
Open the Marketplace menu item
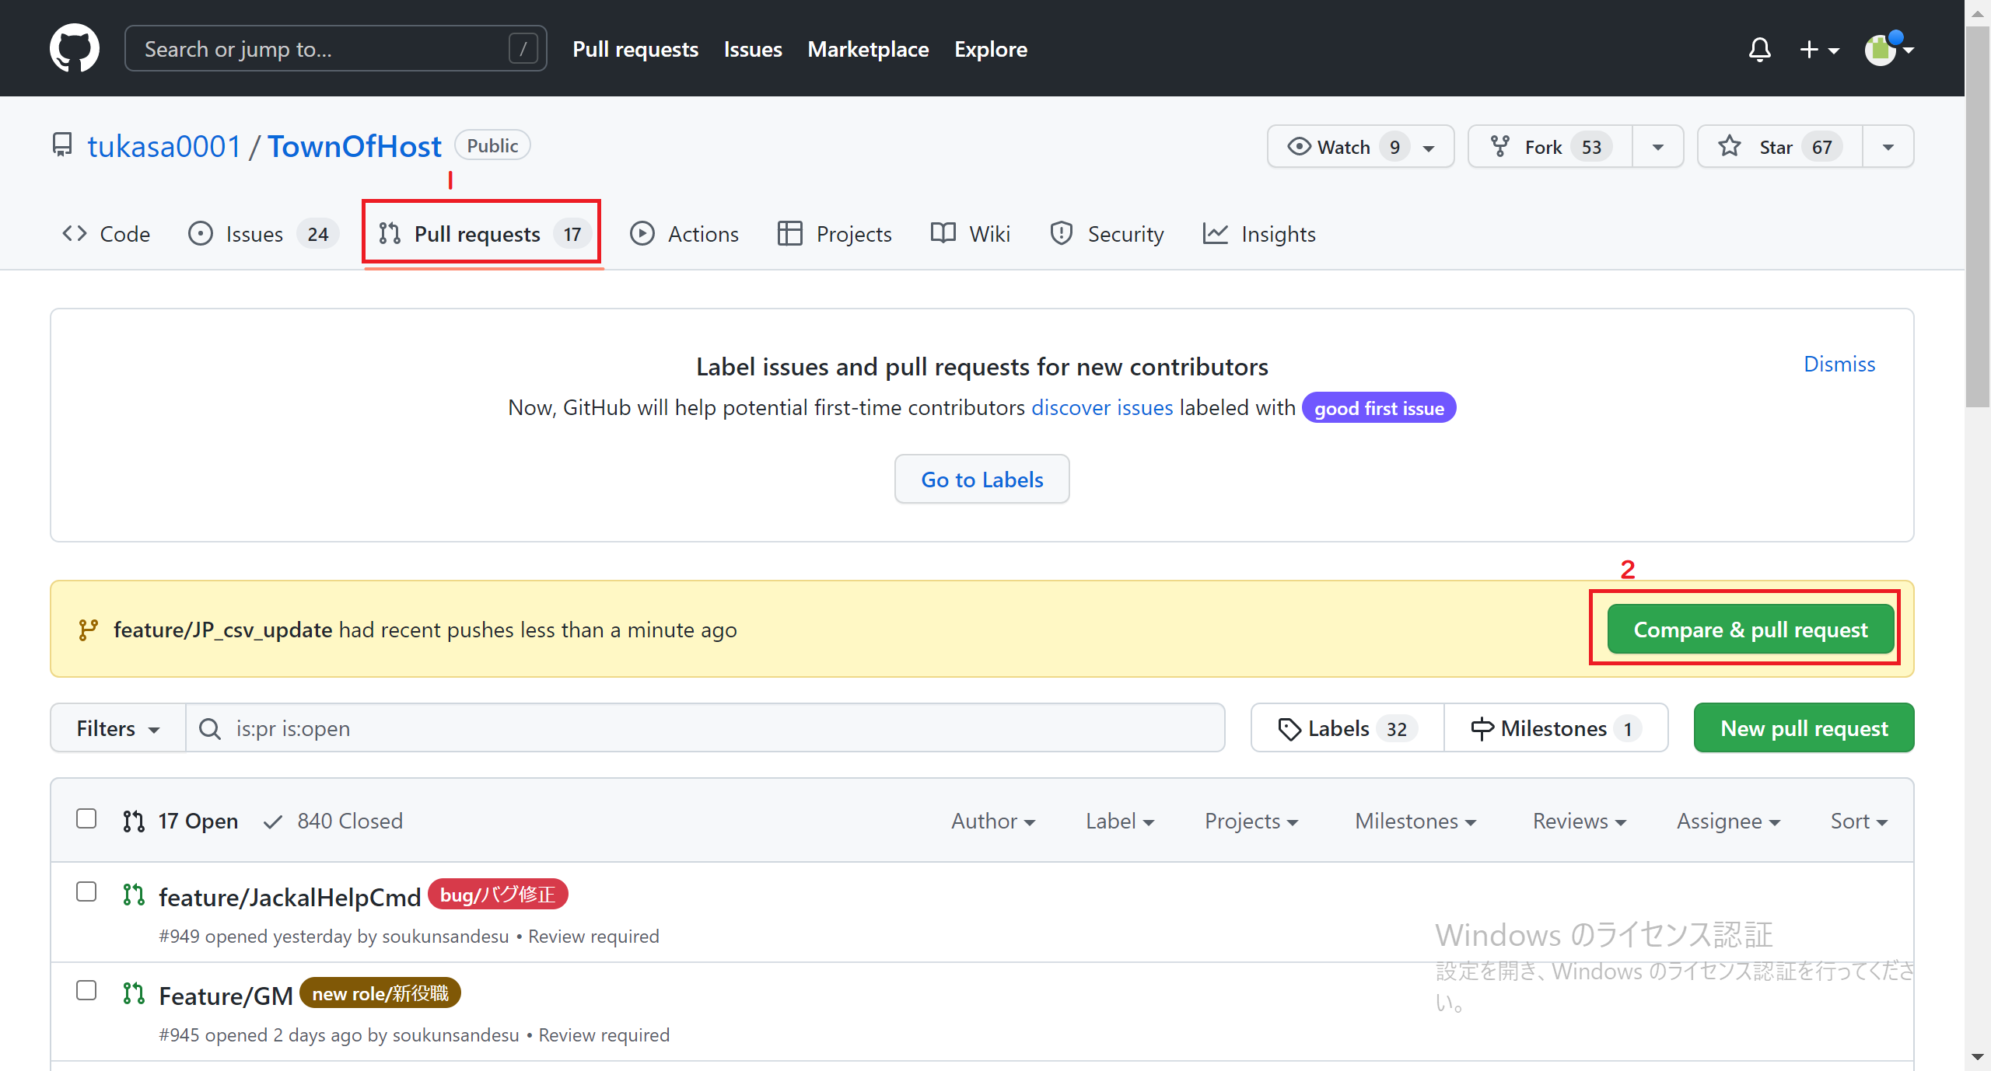point(868,49)
